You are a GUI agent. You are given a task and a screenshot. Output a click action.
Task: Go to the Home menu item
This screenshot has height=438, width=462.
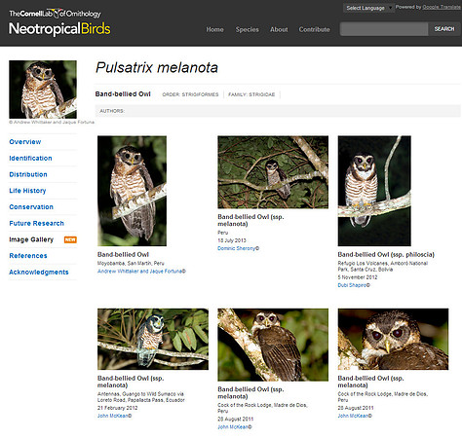coord(214,29)
